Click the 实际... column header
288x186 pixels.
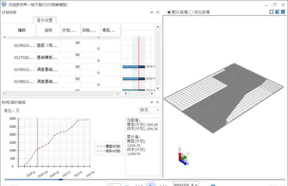[90, 30]
